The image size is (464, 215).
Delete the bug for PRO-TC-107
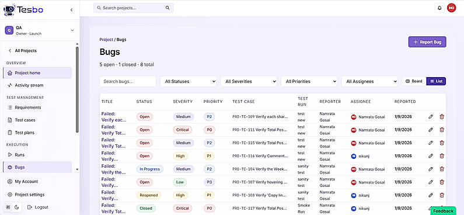[x=442, y=182]
